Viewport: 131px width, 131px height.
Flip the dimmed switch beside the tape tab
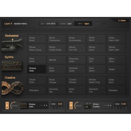103,24
